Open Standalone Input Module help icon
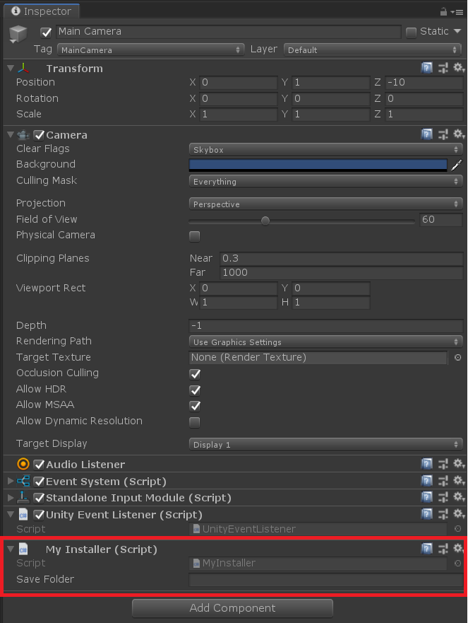The width and height of the screenshot is (468, 623). click(x=427, y=497)
